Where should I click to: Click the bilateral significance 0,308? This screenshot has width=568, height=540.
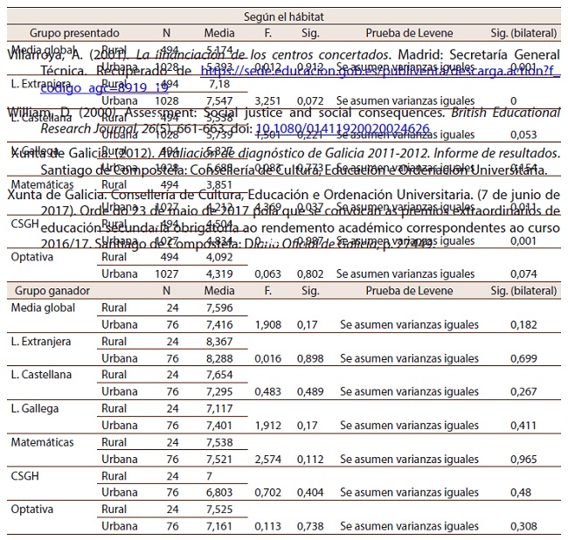click(x=523, y=526)
